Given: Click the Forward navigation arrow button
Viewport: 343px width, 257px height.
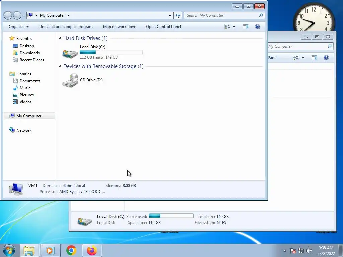Looking at the screenshot, I should (17, 15).
